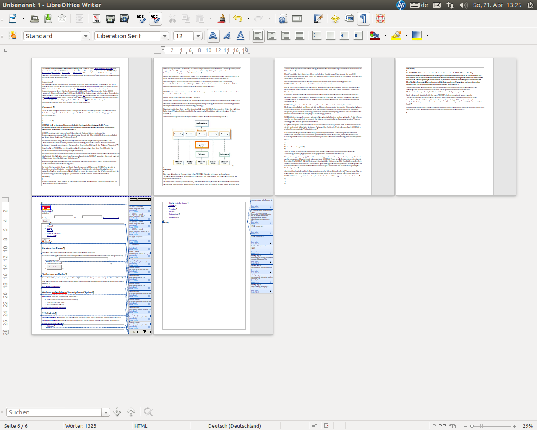Open the background color dropdown arrow
The width and height of the screenshot is (537, 430).
pos(428,36)
